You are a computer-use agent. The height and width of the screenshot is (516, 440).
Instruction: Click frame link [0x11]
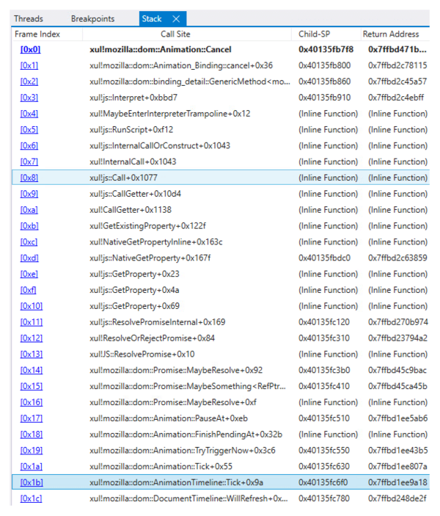pos(32,321)
